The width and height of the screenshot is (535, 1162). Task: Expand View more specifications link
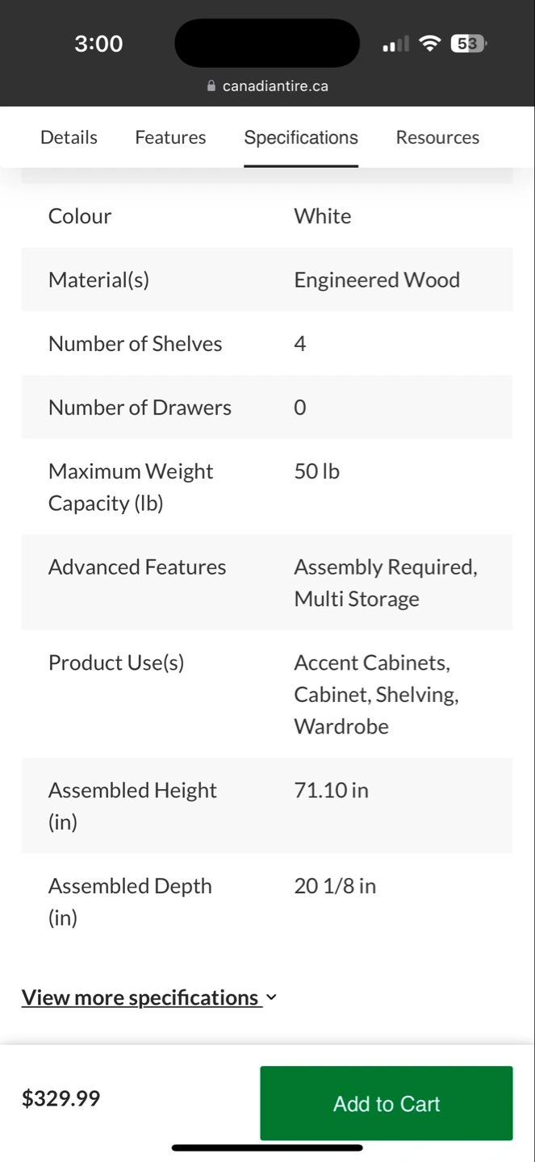[149, 997]
